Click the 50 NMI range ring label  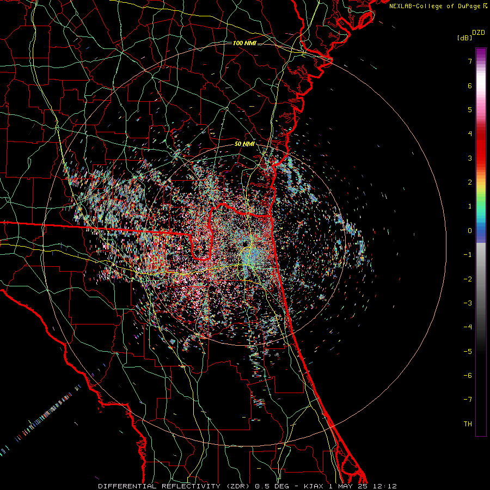pyautogui.click(x=244, y=144)
